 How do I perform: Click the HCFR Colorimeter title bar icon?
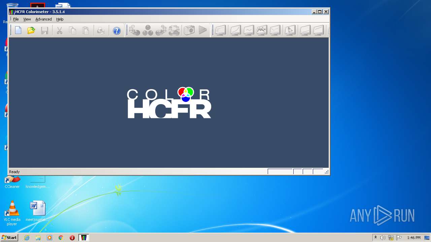pos(12,12)
